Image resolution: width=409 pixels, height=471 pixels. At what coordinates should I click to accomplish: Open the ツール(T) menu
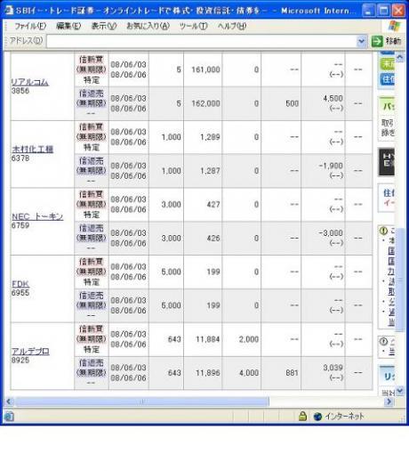(x=194, y=26)
